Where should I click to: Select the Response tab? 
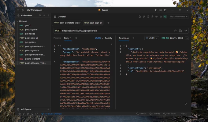(124, 38)
